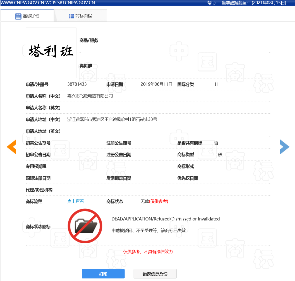This screenshot has height=281, width=295.
Task: Click the 仅供参考，不具有法律效力 notice
Action: point(148,252)
